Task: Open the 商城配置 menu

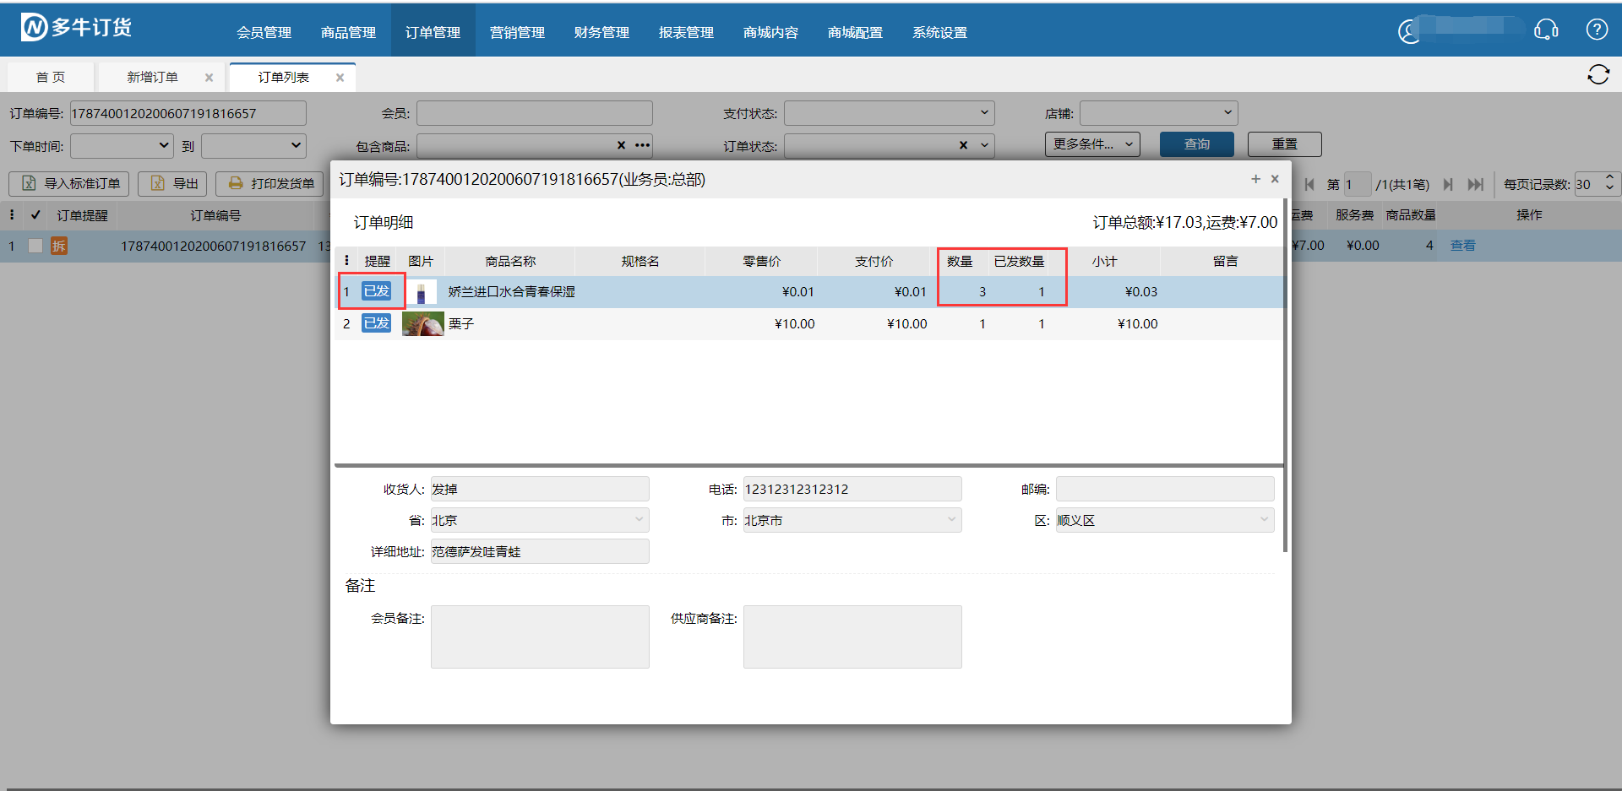Action: point(855,32)
